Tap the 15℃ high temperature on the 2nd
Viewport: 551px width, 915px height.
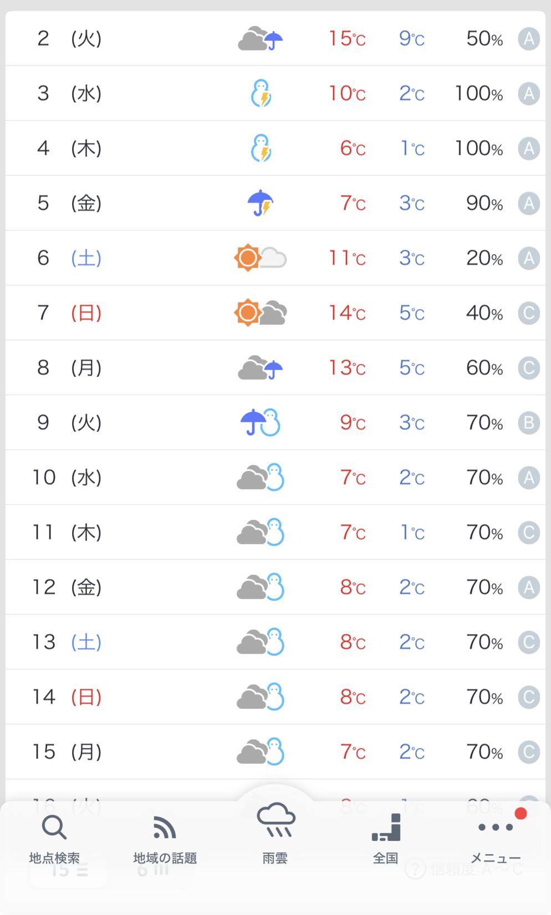click(347, 39)
